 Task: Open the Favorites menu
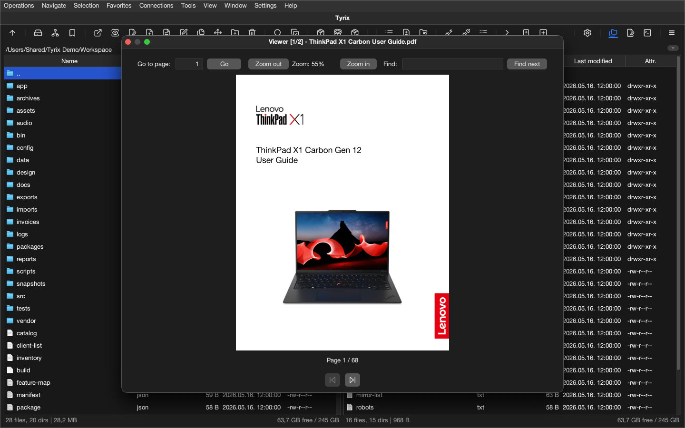[119, 6]
